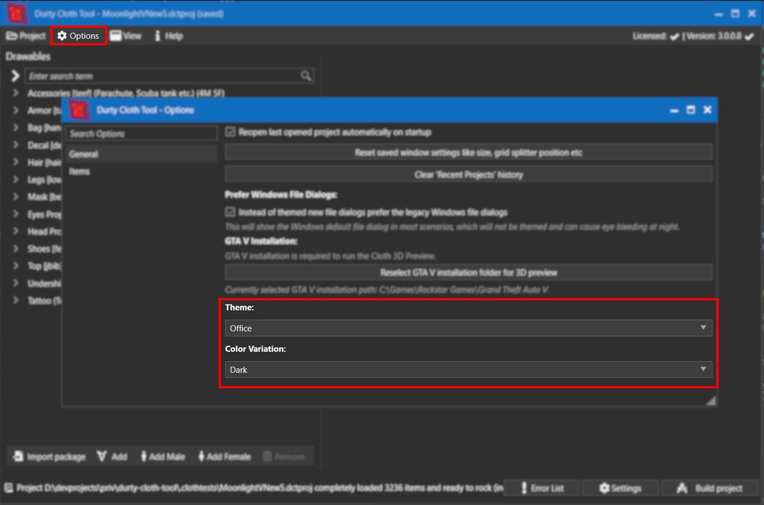Expand the Accessories tree item

click(x=16, y=93)
